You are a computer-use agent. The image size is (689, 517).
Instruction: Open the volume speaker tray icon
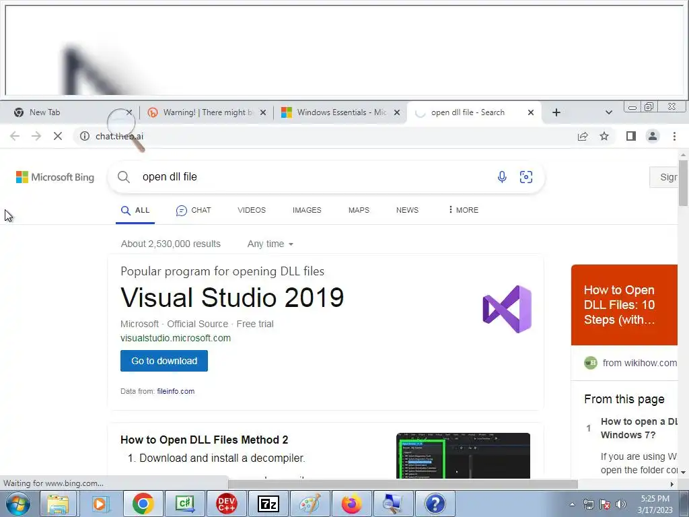pos(620,504)
